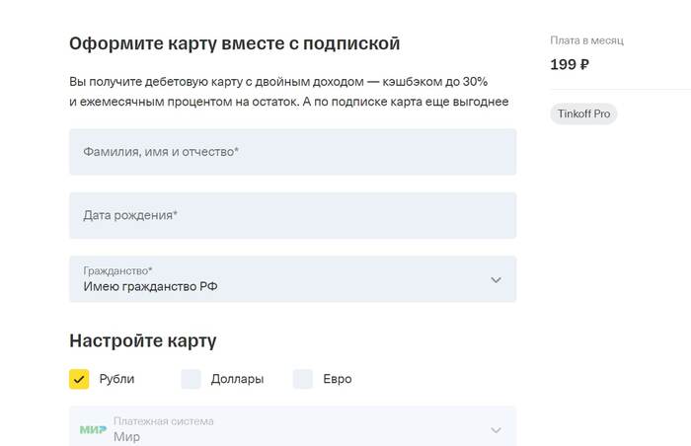Image resolution: width=691 pixels, height=446 pixels.
Task: Click the "Оформите карту вместе с подпиской" heading
Action: click(x=234, y=43)
